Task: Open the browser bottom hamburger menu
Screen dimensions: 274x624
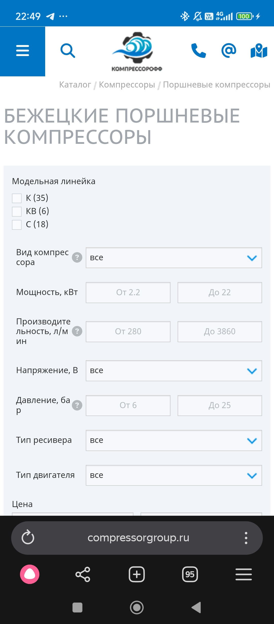Action: click(x=244, y=574)
